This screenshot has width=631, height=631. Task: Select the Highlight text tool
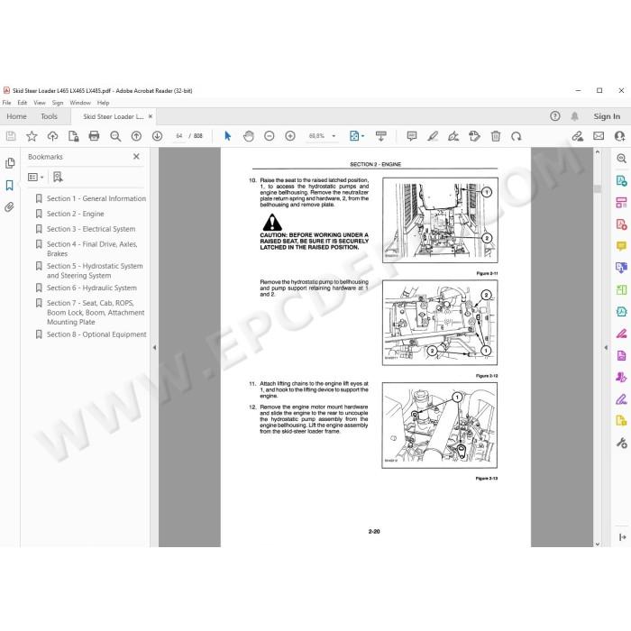point(433,136)
